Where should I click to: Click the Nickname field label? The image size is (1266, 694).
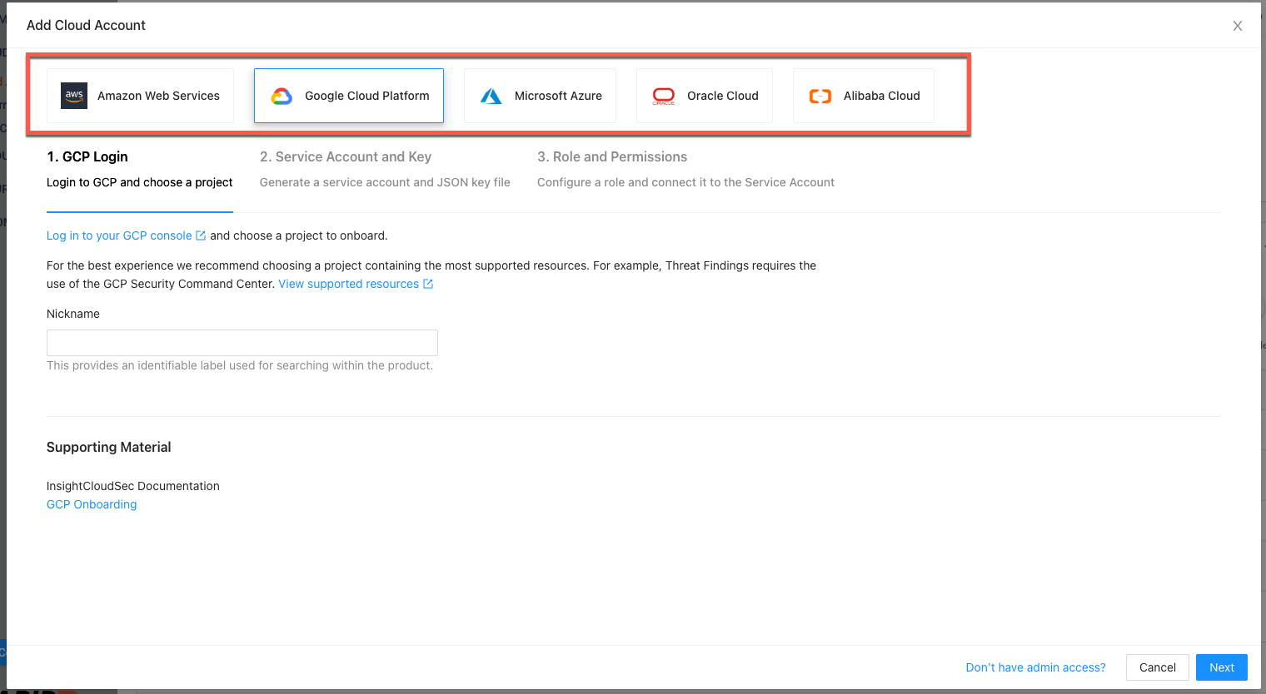73,314
